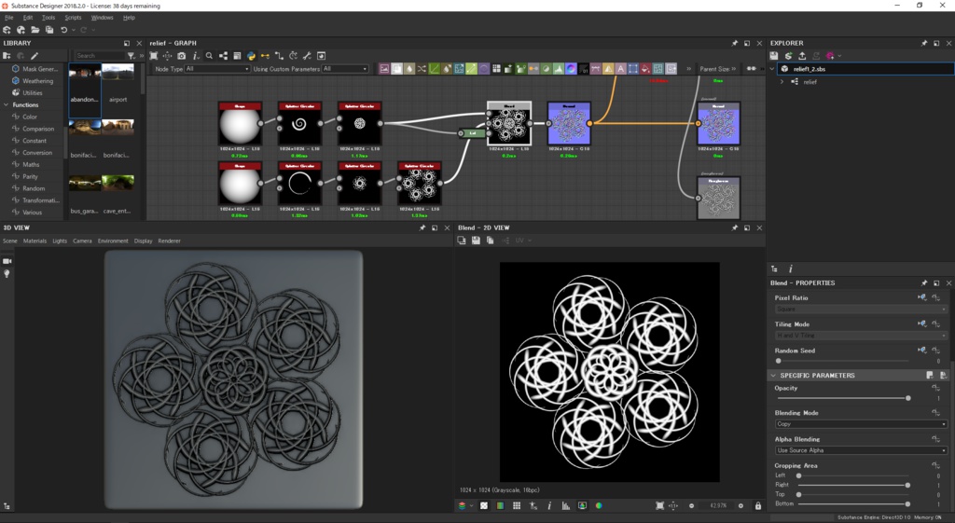
Task: Open the Lights menu in 3D view
Action: [60, 241]
